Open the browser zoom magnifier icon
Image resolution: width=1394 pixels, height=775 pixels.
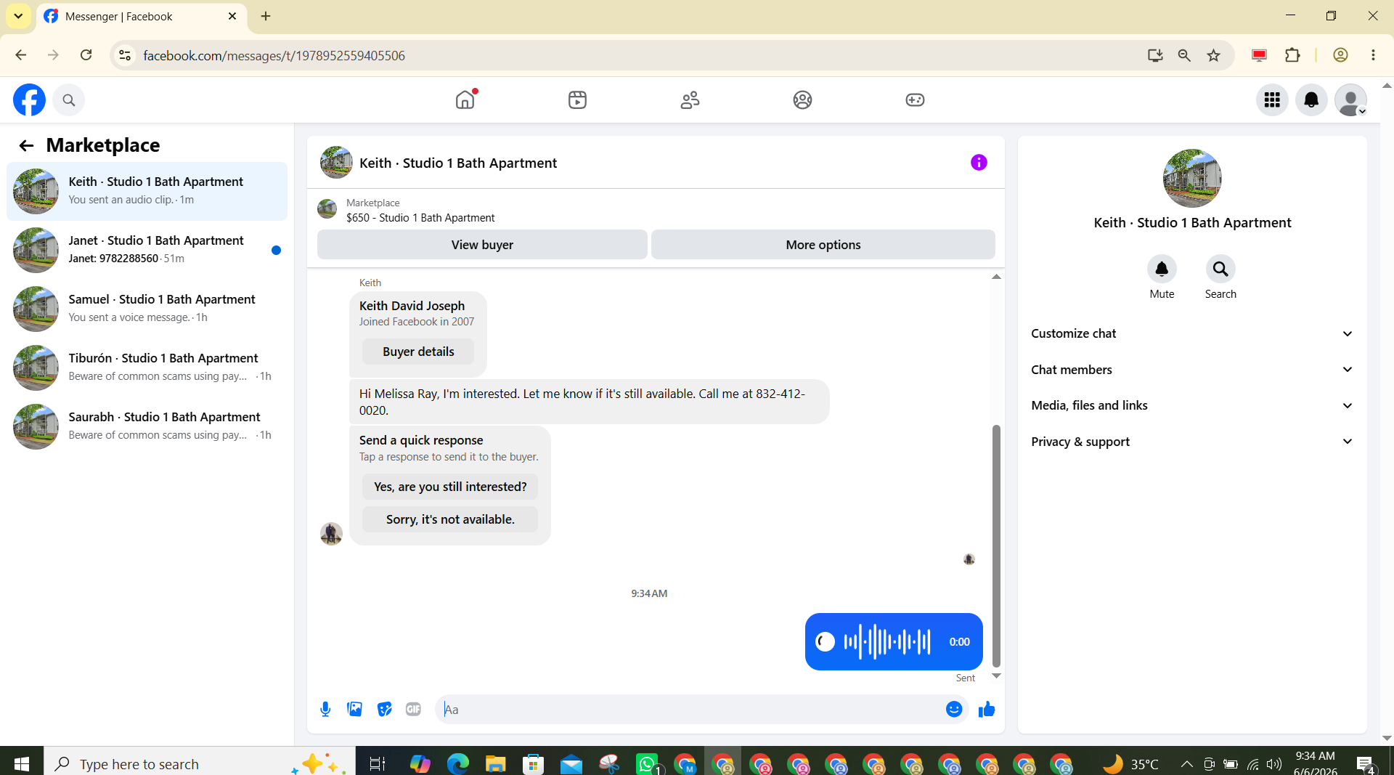[x=1184, y=55]
